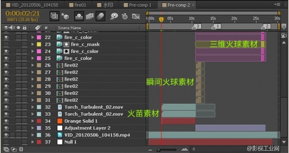The image size is (289, 153).
Task: Enable the Frame Blending switch
Action: click(90, 16)
